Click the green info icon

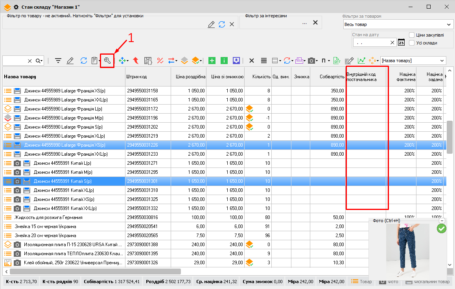(x=224, y=61)
